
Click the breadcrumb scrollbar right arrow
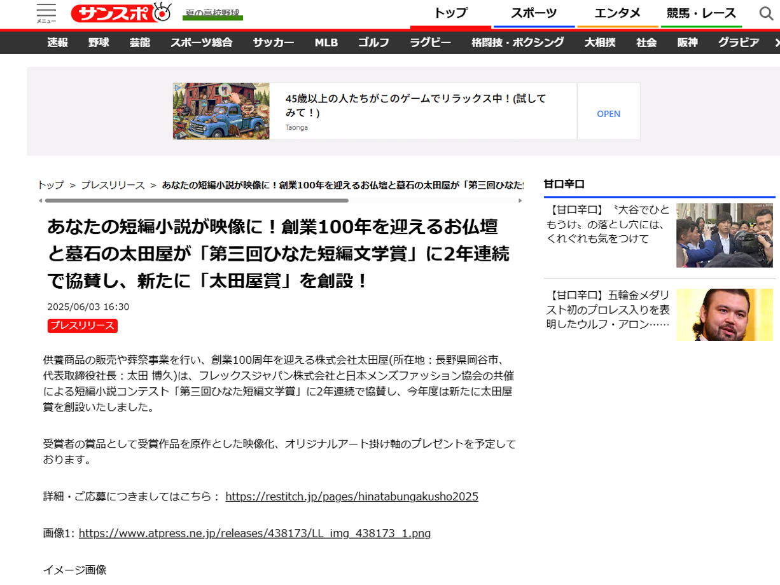pyautogui.click(x=520, y=200)
